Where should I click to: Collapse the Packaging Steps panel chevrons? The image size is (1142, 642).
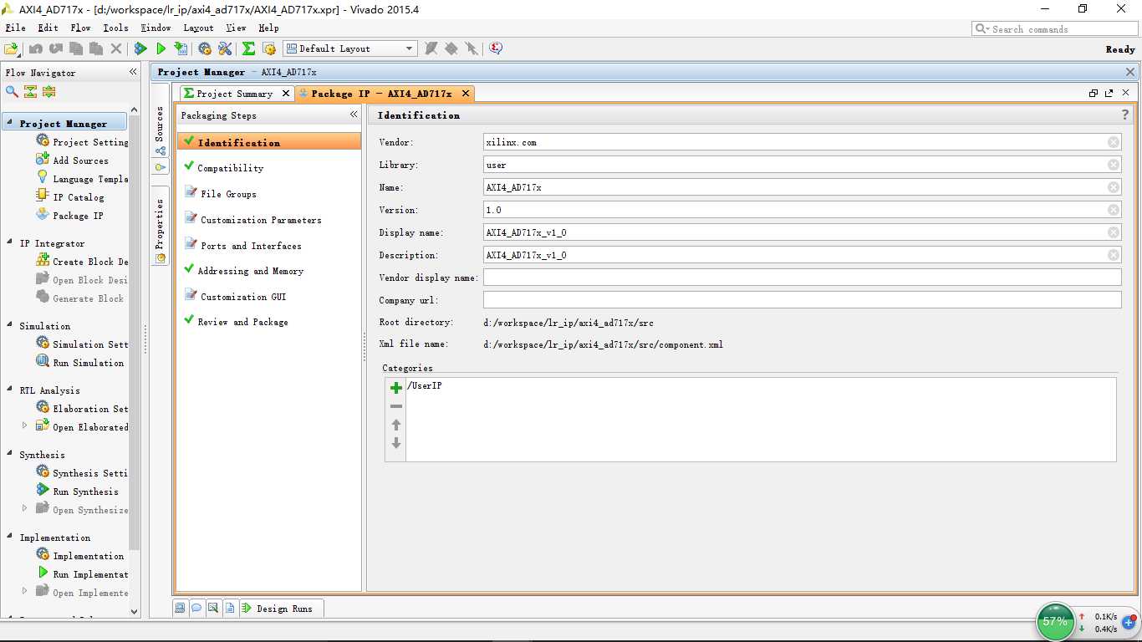[x=354, y=115]
